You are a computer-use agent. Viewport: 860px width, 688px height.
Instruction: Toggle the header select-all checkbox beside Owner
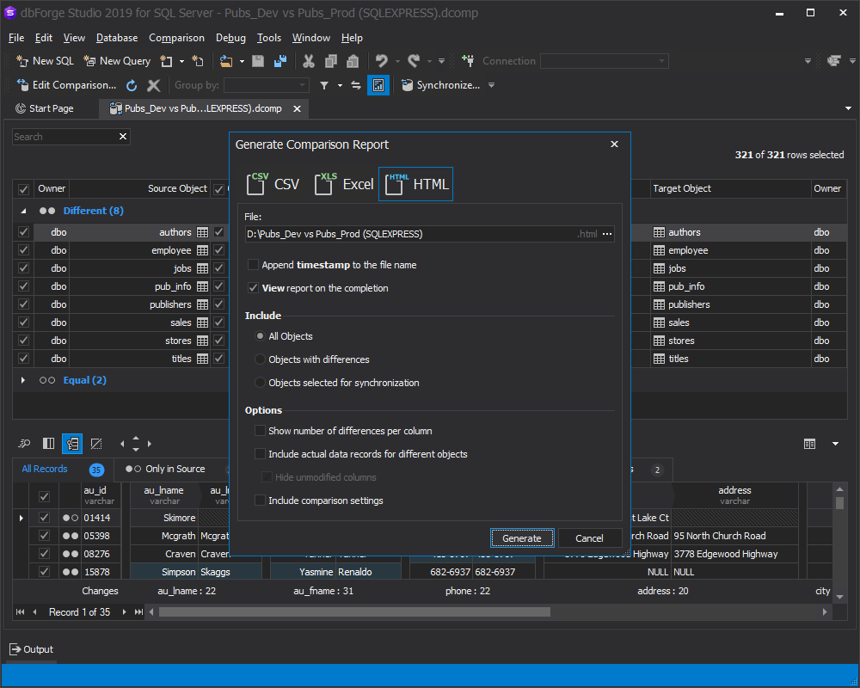point(23,189)
